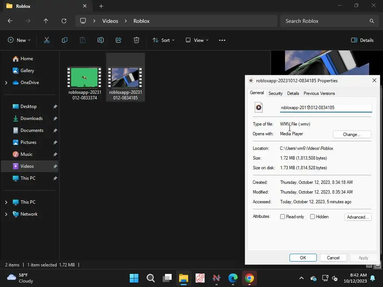Click File Explorer taskbar icon
The width and height of the screenshot is (383, 287).
coord(183,278)
